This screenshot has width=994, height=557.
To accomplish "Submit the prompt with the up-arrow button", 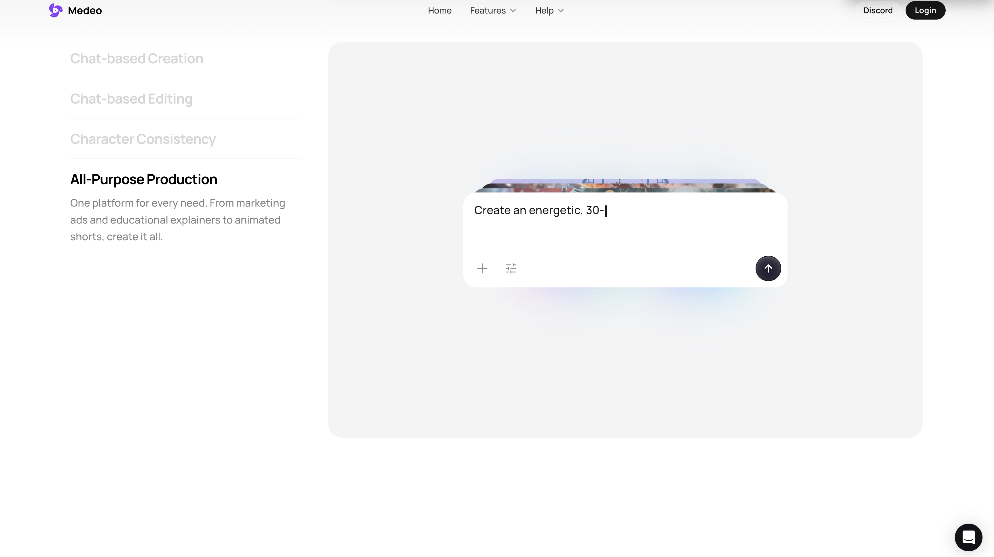I will 768,268.
